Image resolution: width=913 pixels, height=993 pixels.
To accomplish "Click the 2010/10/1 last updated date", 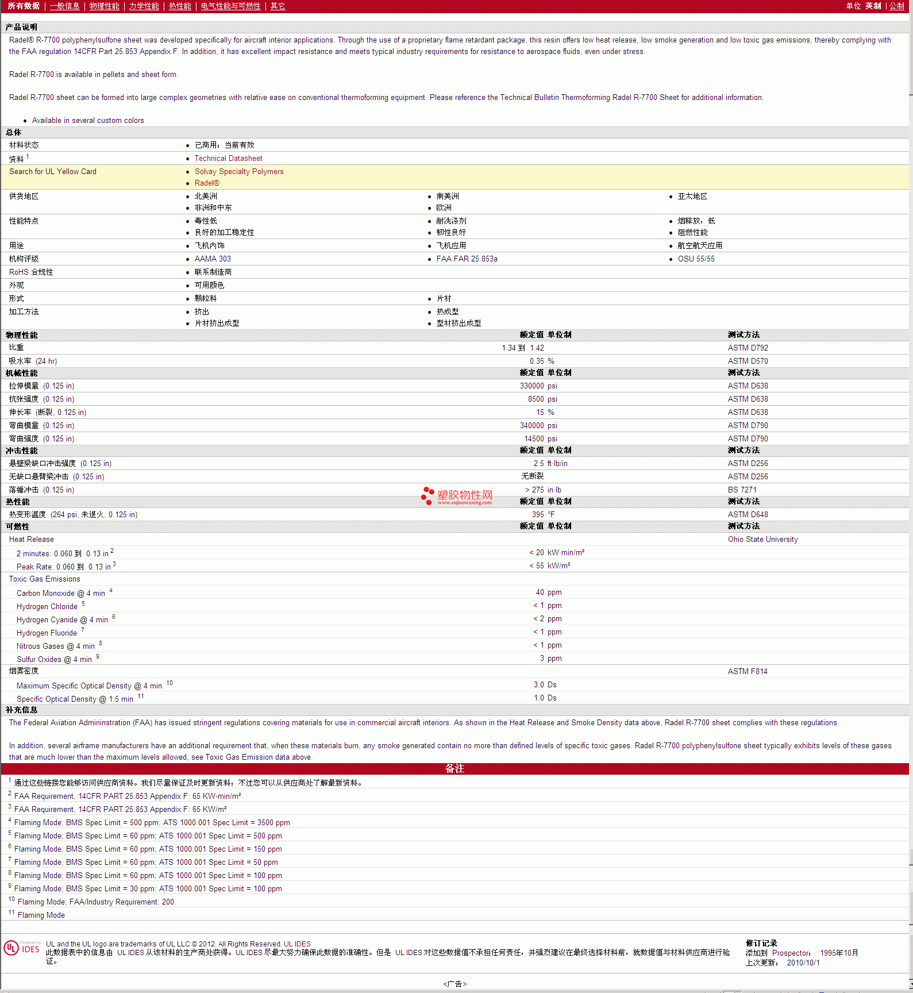I will pyautogui.click(x=803, y=963).
